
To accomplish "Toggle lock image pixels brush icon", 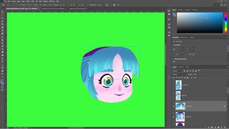I will click(180, 78).
